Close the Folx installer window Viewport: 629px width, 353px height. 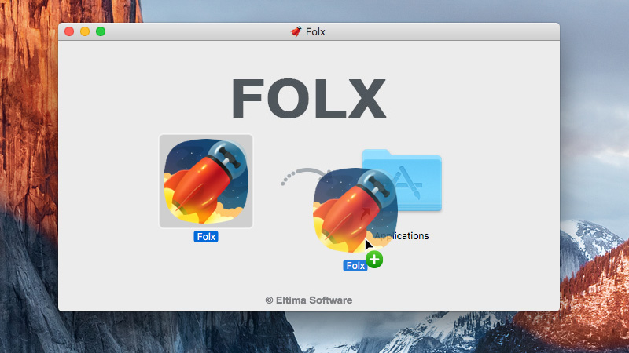click(x=69, y=31)
